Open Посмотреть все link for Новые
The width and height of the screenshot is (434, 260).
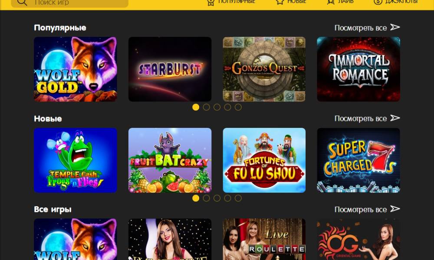pyautogui.click(x=360, y=119)
